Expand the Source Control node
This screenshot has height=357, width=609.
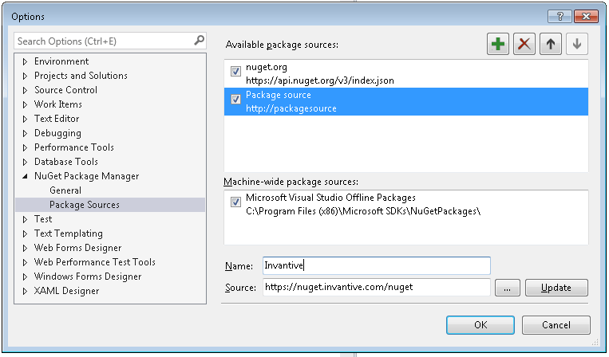[x=25, y=90]
